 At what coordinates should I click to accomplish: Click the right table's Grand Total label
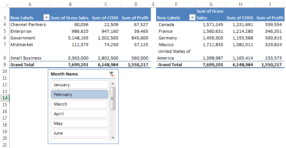170,65
